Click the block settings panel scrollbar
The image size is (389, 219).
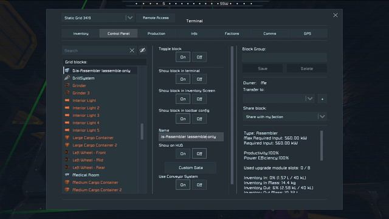(232, 116)
